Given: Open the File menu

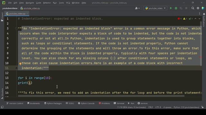Looking at the screenshot, I should [x=10, y=3].
